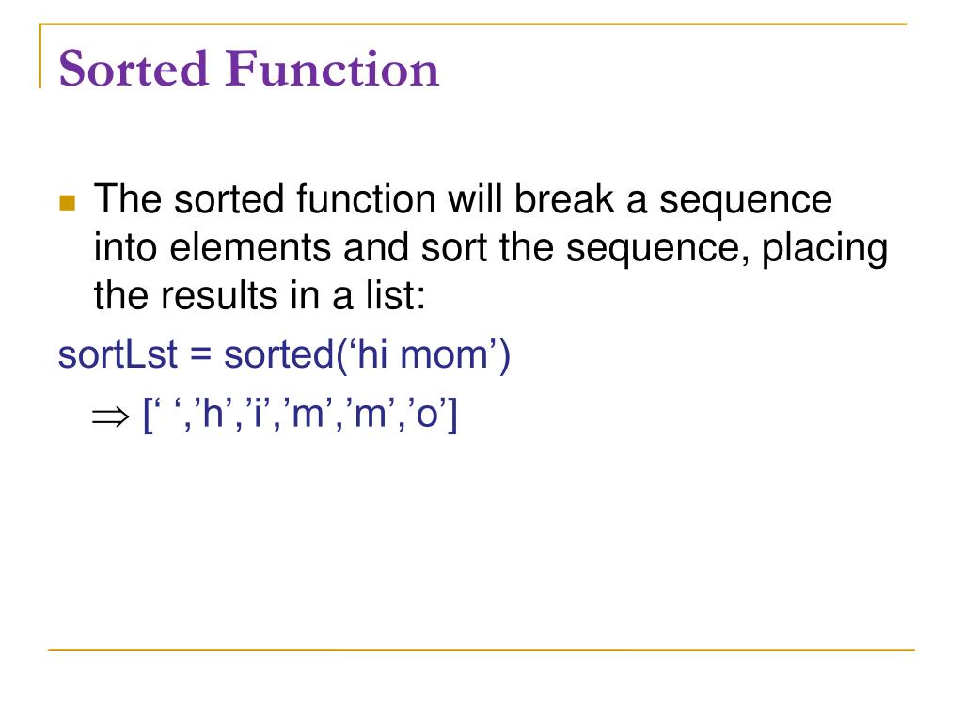Click the gold border line at the top
Image resolution: width=963 pixels, height=722 pixels.
(473, 24)
